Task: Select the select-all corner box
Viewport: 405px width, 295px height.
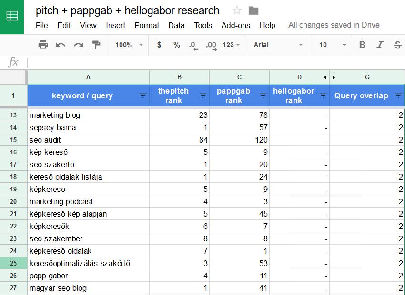Action: (x=13, y=77)
